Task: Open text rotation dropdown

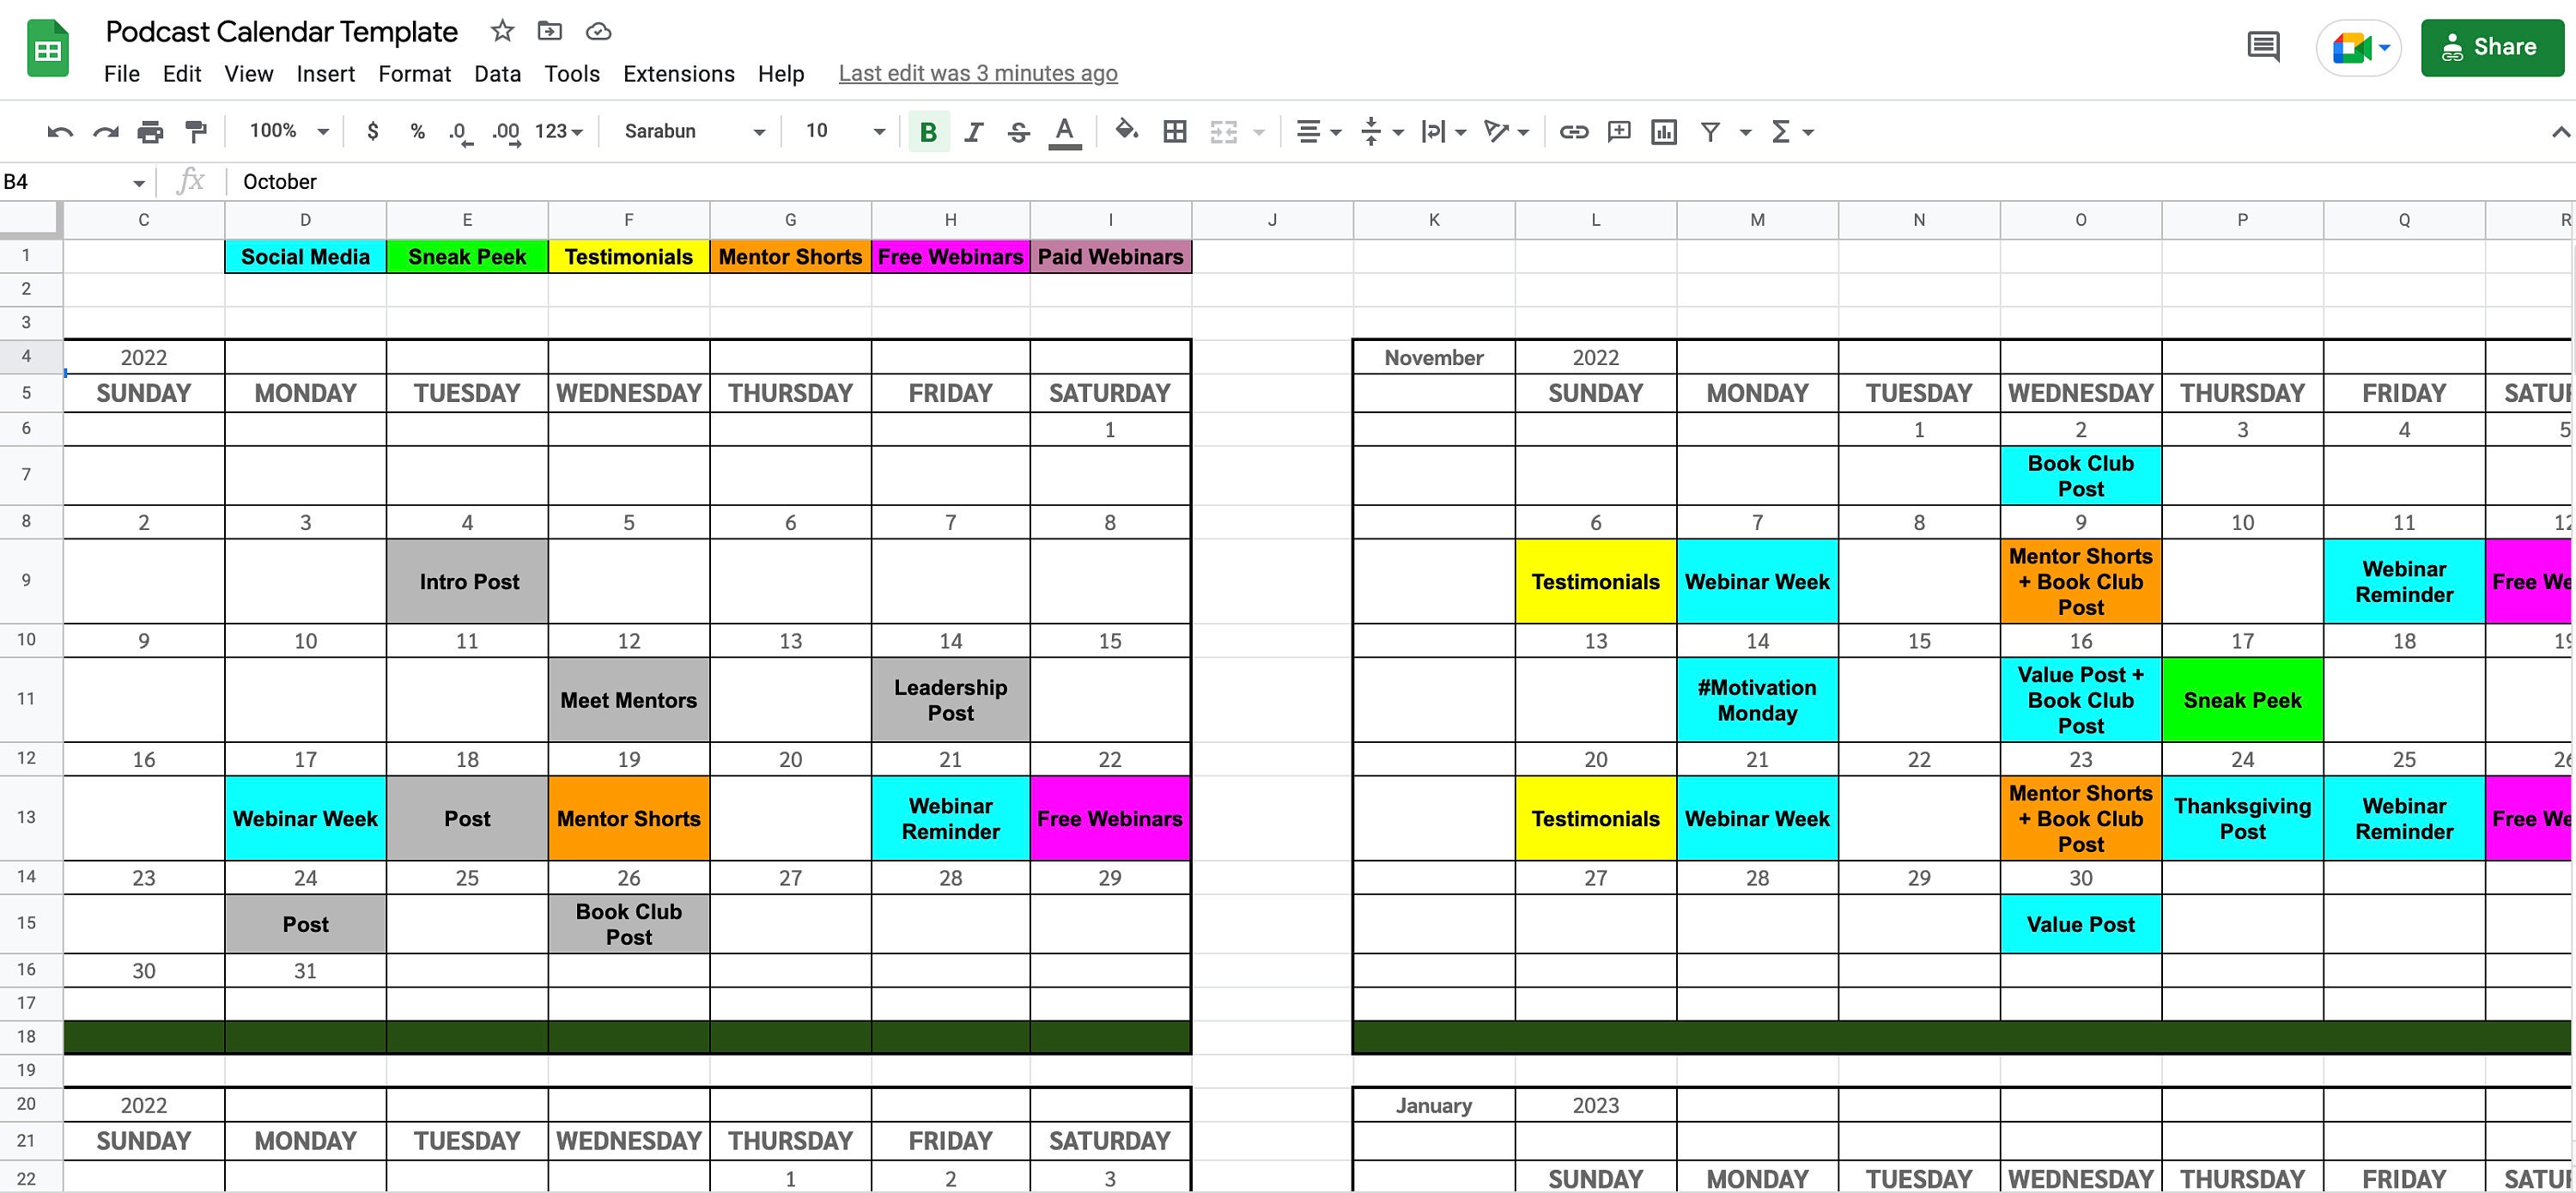Action: pos(1507,132)
